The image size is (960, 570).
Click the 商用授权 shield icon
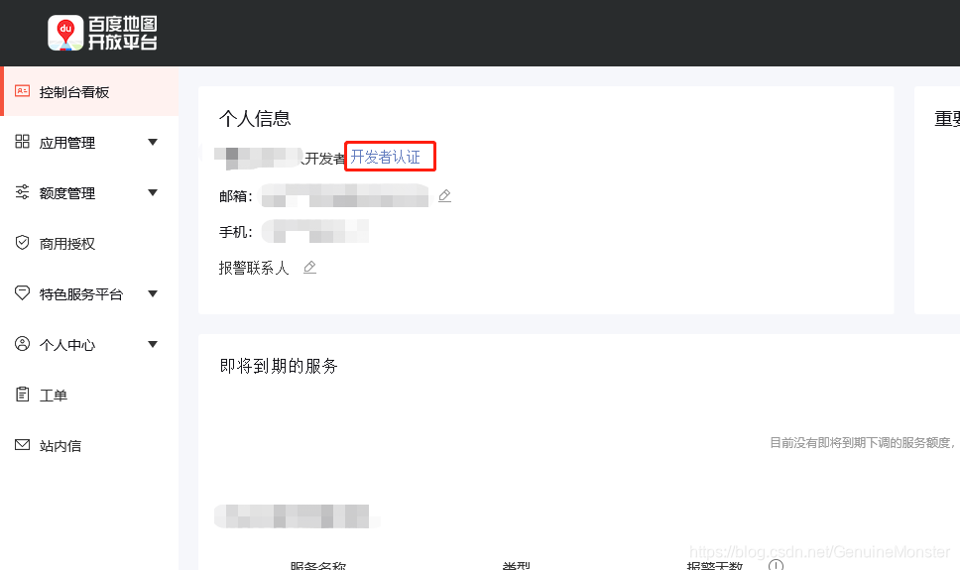click(22, 243)
